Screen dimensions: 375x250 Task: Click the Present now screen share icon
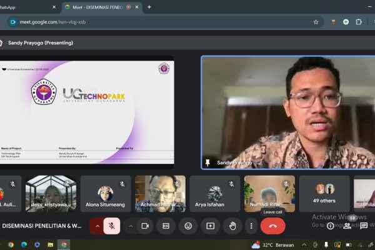click(211, 226)
